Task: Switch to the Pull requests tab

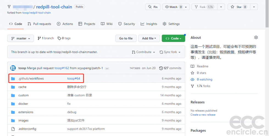Action: [39, 24]
